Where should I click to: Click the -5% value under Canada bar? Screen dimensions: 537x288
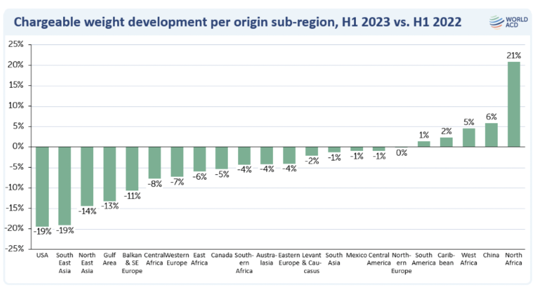(222, 174)
